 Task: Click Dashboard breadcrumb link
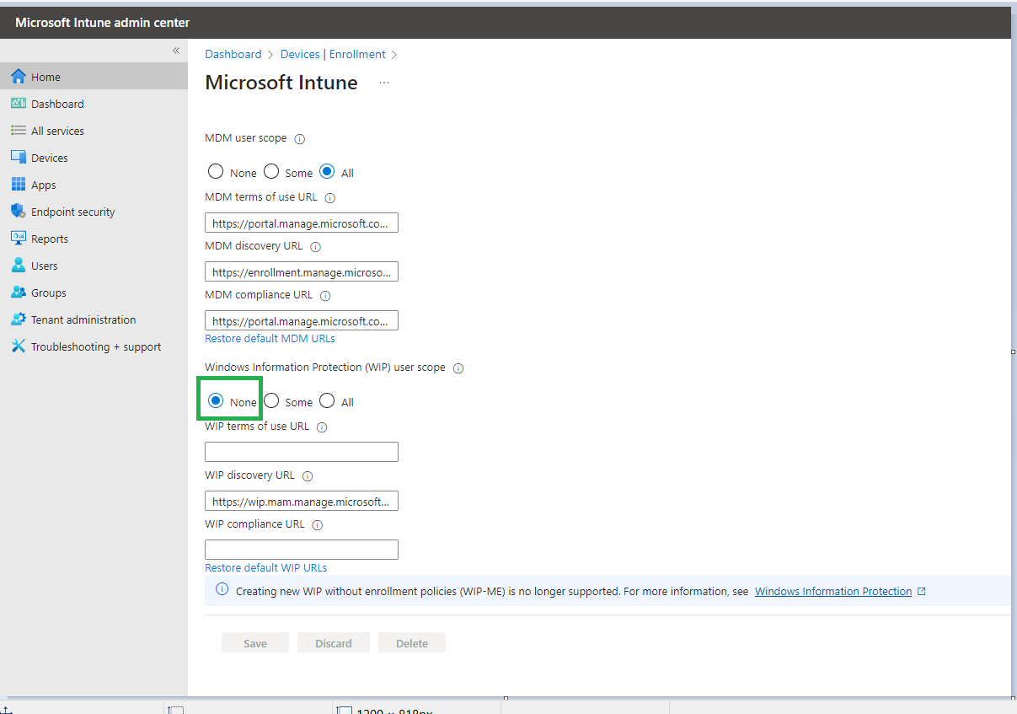click(233, 54)
